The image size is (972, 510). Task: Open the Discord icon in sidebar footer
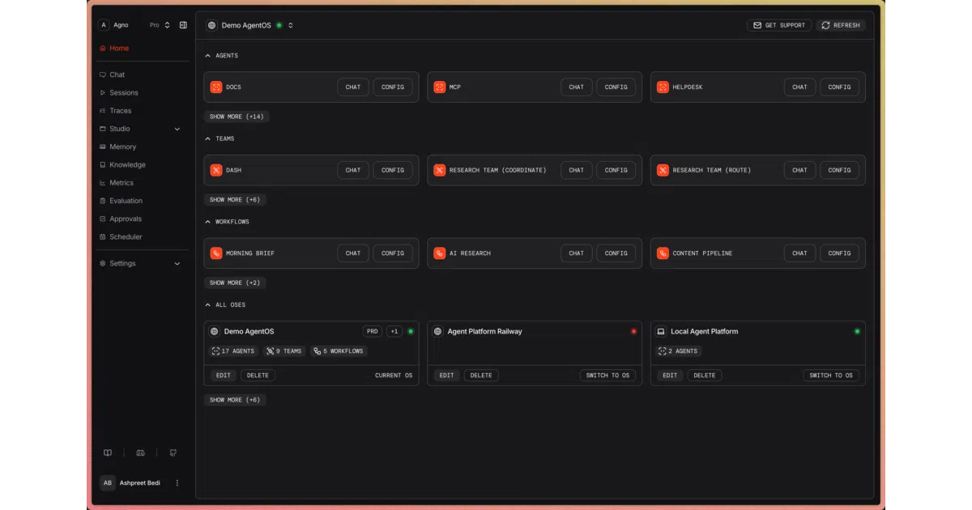pos(140,453)
